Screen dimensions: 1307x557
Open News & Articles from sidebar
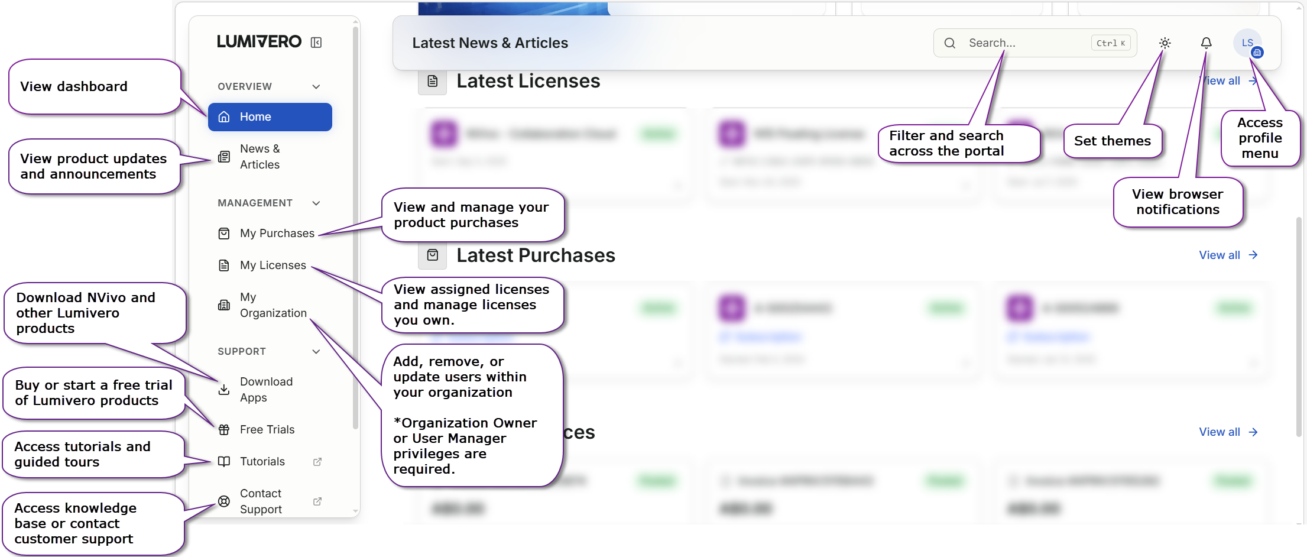[260, 157]
